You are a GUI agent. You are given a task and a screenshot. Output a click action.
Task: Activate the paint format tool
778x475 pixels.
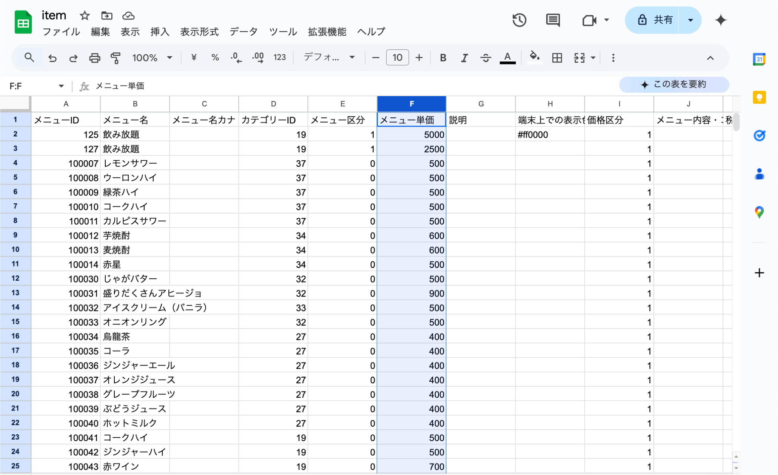tap(116, 58)
